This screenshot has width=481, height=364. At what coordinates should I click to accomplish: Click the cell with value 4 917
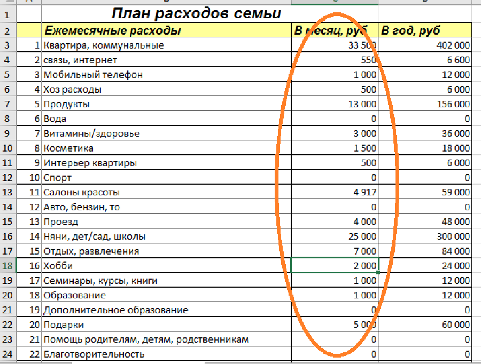pyautogui.click(x=335, y=192)
